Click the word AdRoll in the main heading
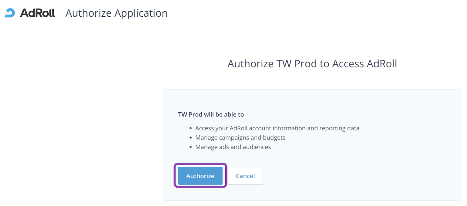 [382, 64]
